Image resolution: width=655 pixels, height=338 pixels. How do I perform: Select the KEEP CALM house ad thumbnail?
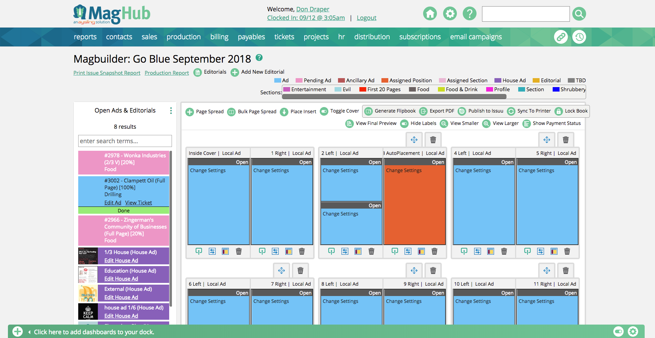pos(88,312)
